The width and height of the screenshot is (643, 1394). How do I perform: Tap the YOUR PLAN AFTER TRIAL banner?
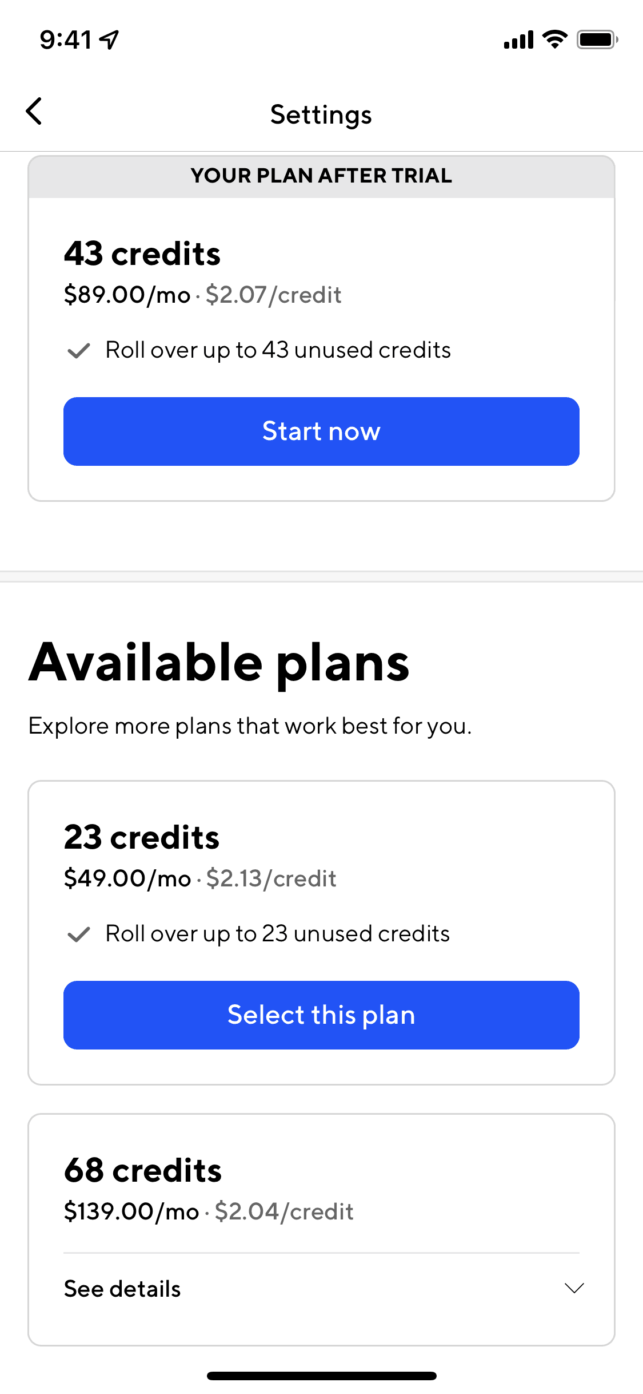coord(321,176)
